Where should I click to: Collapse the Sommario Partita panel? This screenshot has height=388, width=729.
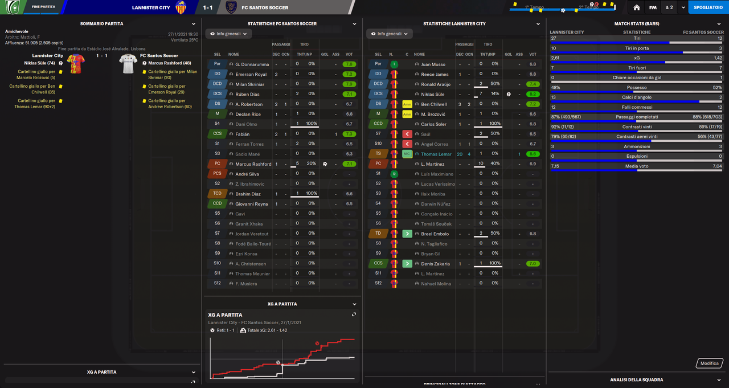tap(194, 24)
